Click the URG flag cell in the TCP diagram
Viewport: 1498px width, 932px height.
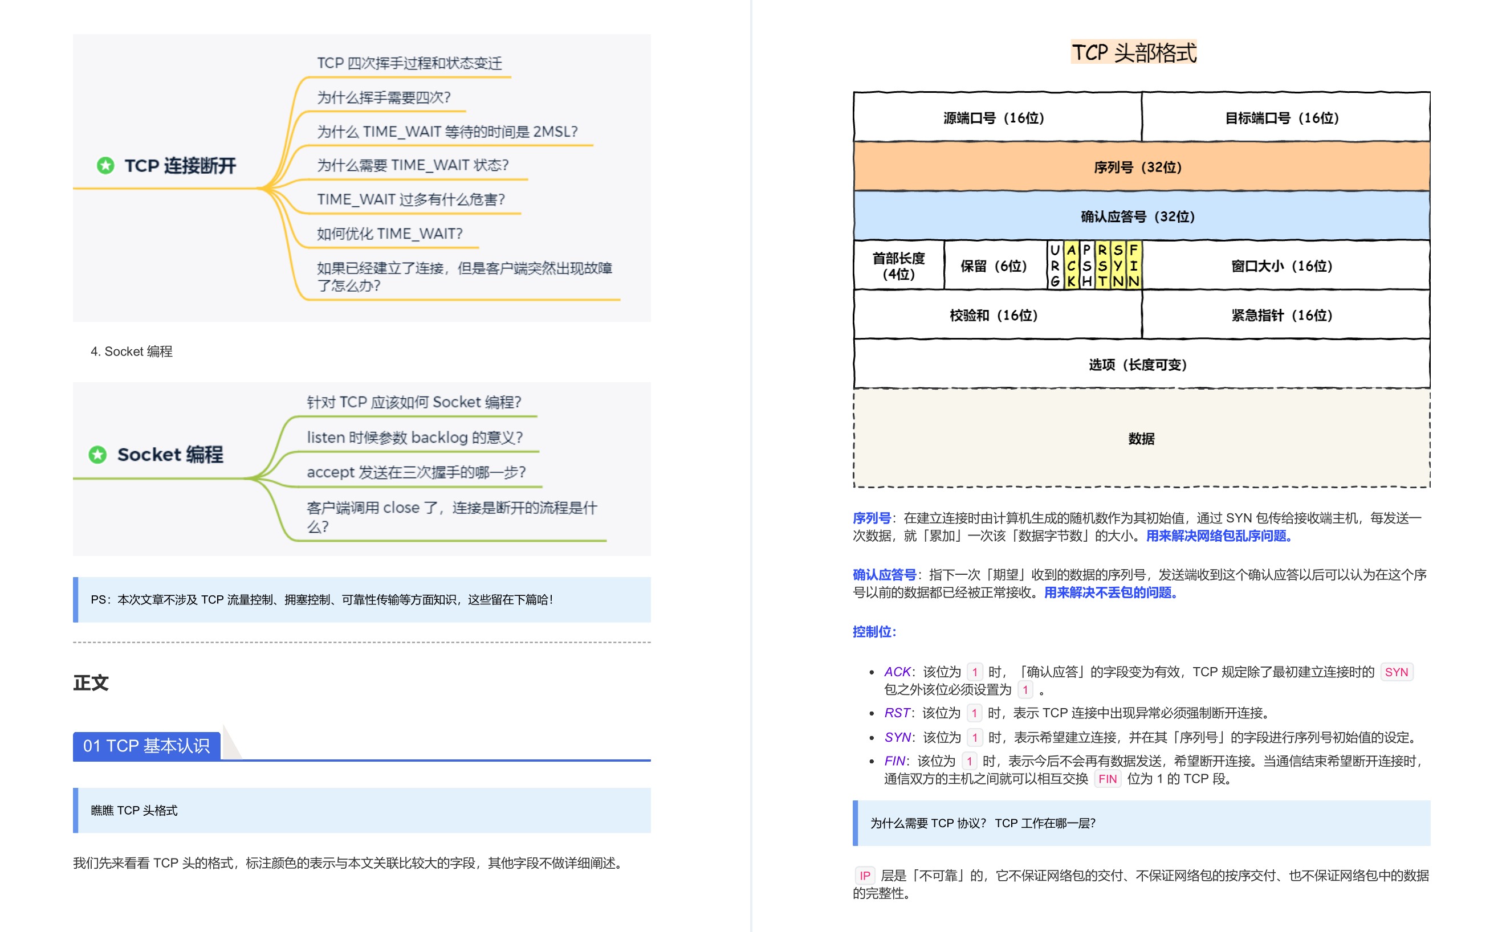(1056, 266)
